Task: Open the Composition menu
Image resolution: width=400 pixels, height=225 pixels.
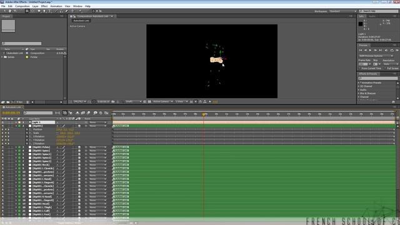Action: coord(22,6)
